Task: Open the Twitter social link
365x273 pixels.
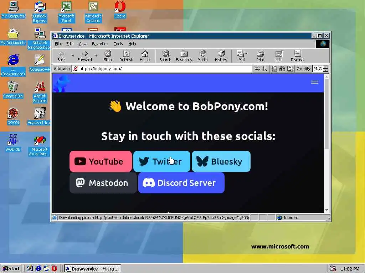Action: coord(162,161)
